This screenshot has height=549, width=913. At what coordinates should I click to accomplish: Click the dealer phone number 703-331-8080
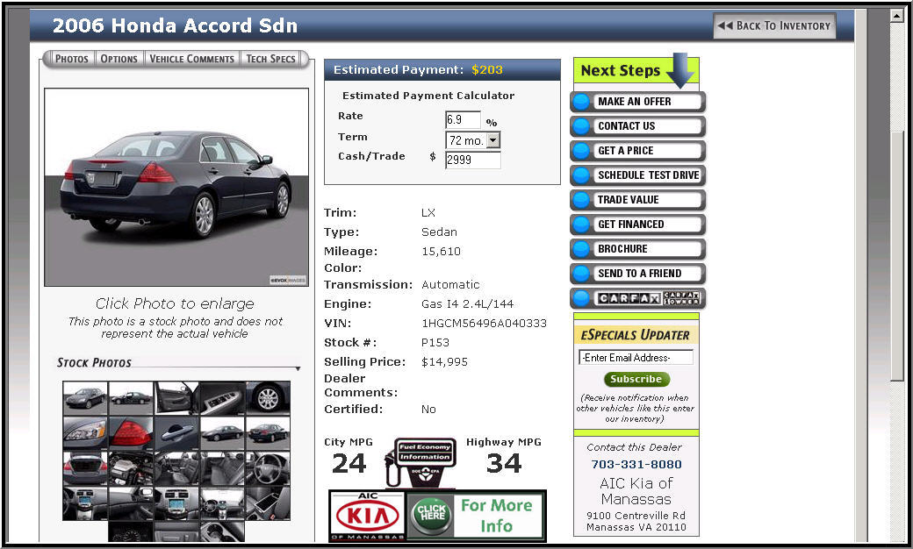[636, 465]
